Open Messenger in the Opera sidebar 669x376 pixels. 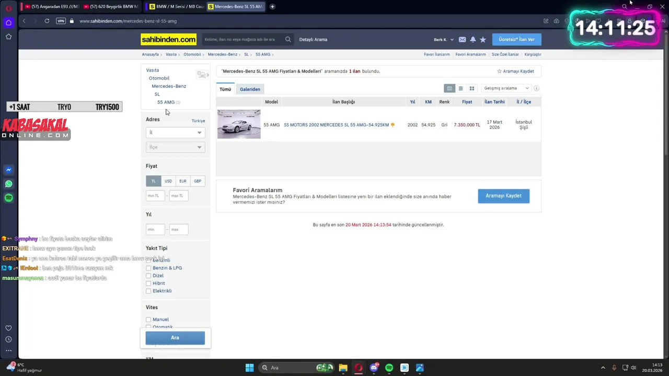pyautogui.click(x=8, y=170)
